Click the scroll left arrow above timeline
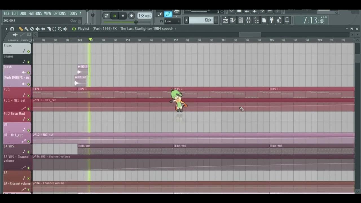The width and height of the screenshot is (361, 203). click(x=35, y=35)
